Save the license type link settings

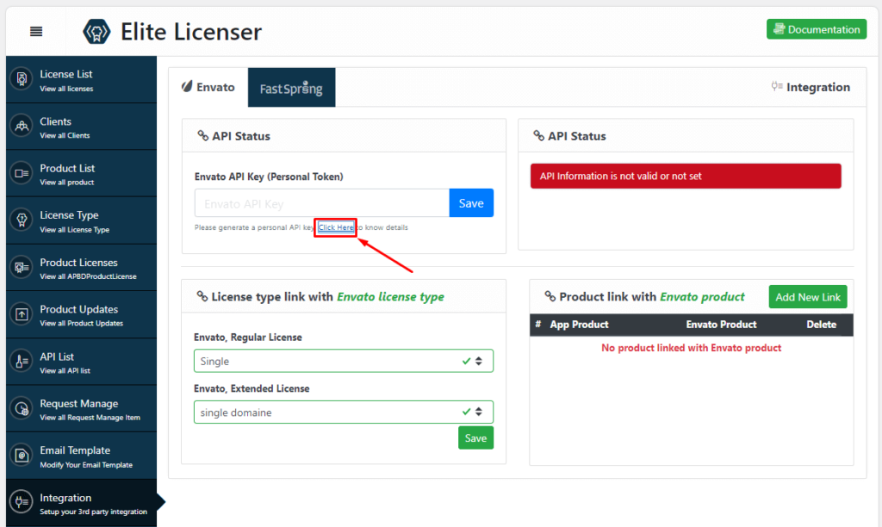click(x=475, y=438)
